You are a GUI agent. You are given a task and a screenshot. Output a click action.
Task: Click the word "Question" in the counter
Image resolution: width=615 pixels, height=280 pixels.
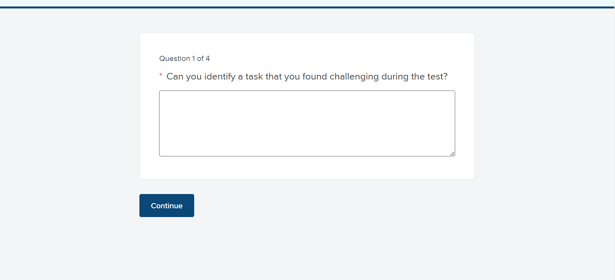(174, 59)
